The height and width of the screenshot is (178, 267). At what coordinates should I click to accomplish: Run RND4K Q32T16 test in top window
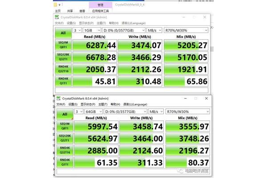click(63, 69)
